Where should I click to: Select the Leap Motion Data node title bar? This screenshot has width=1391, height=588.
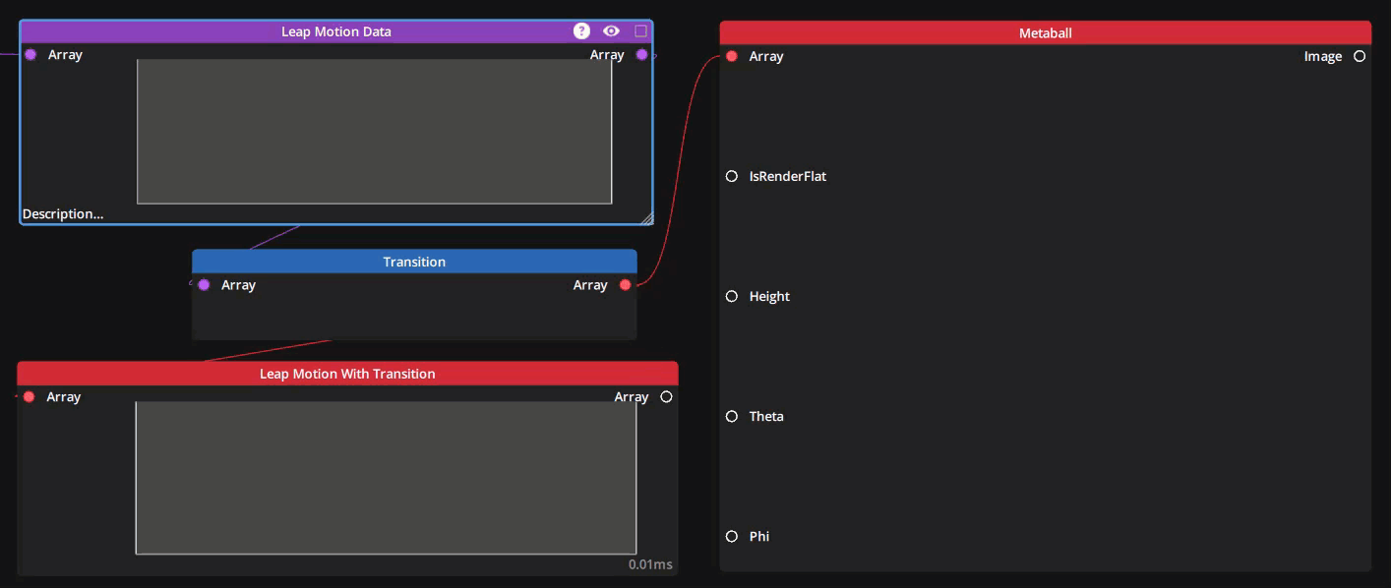coord(336,31)
